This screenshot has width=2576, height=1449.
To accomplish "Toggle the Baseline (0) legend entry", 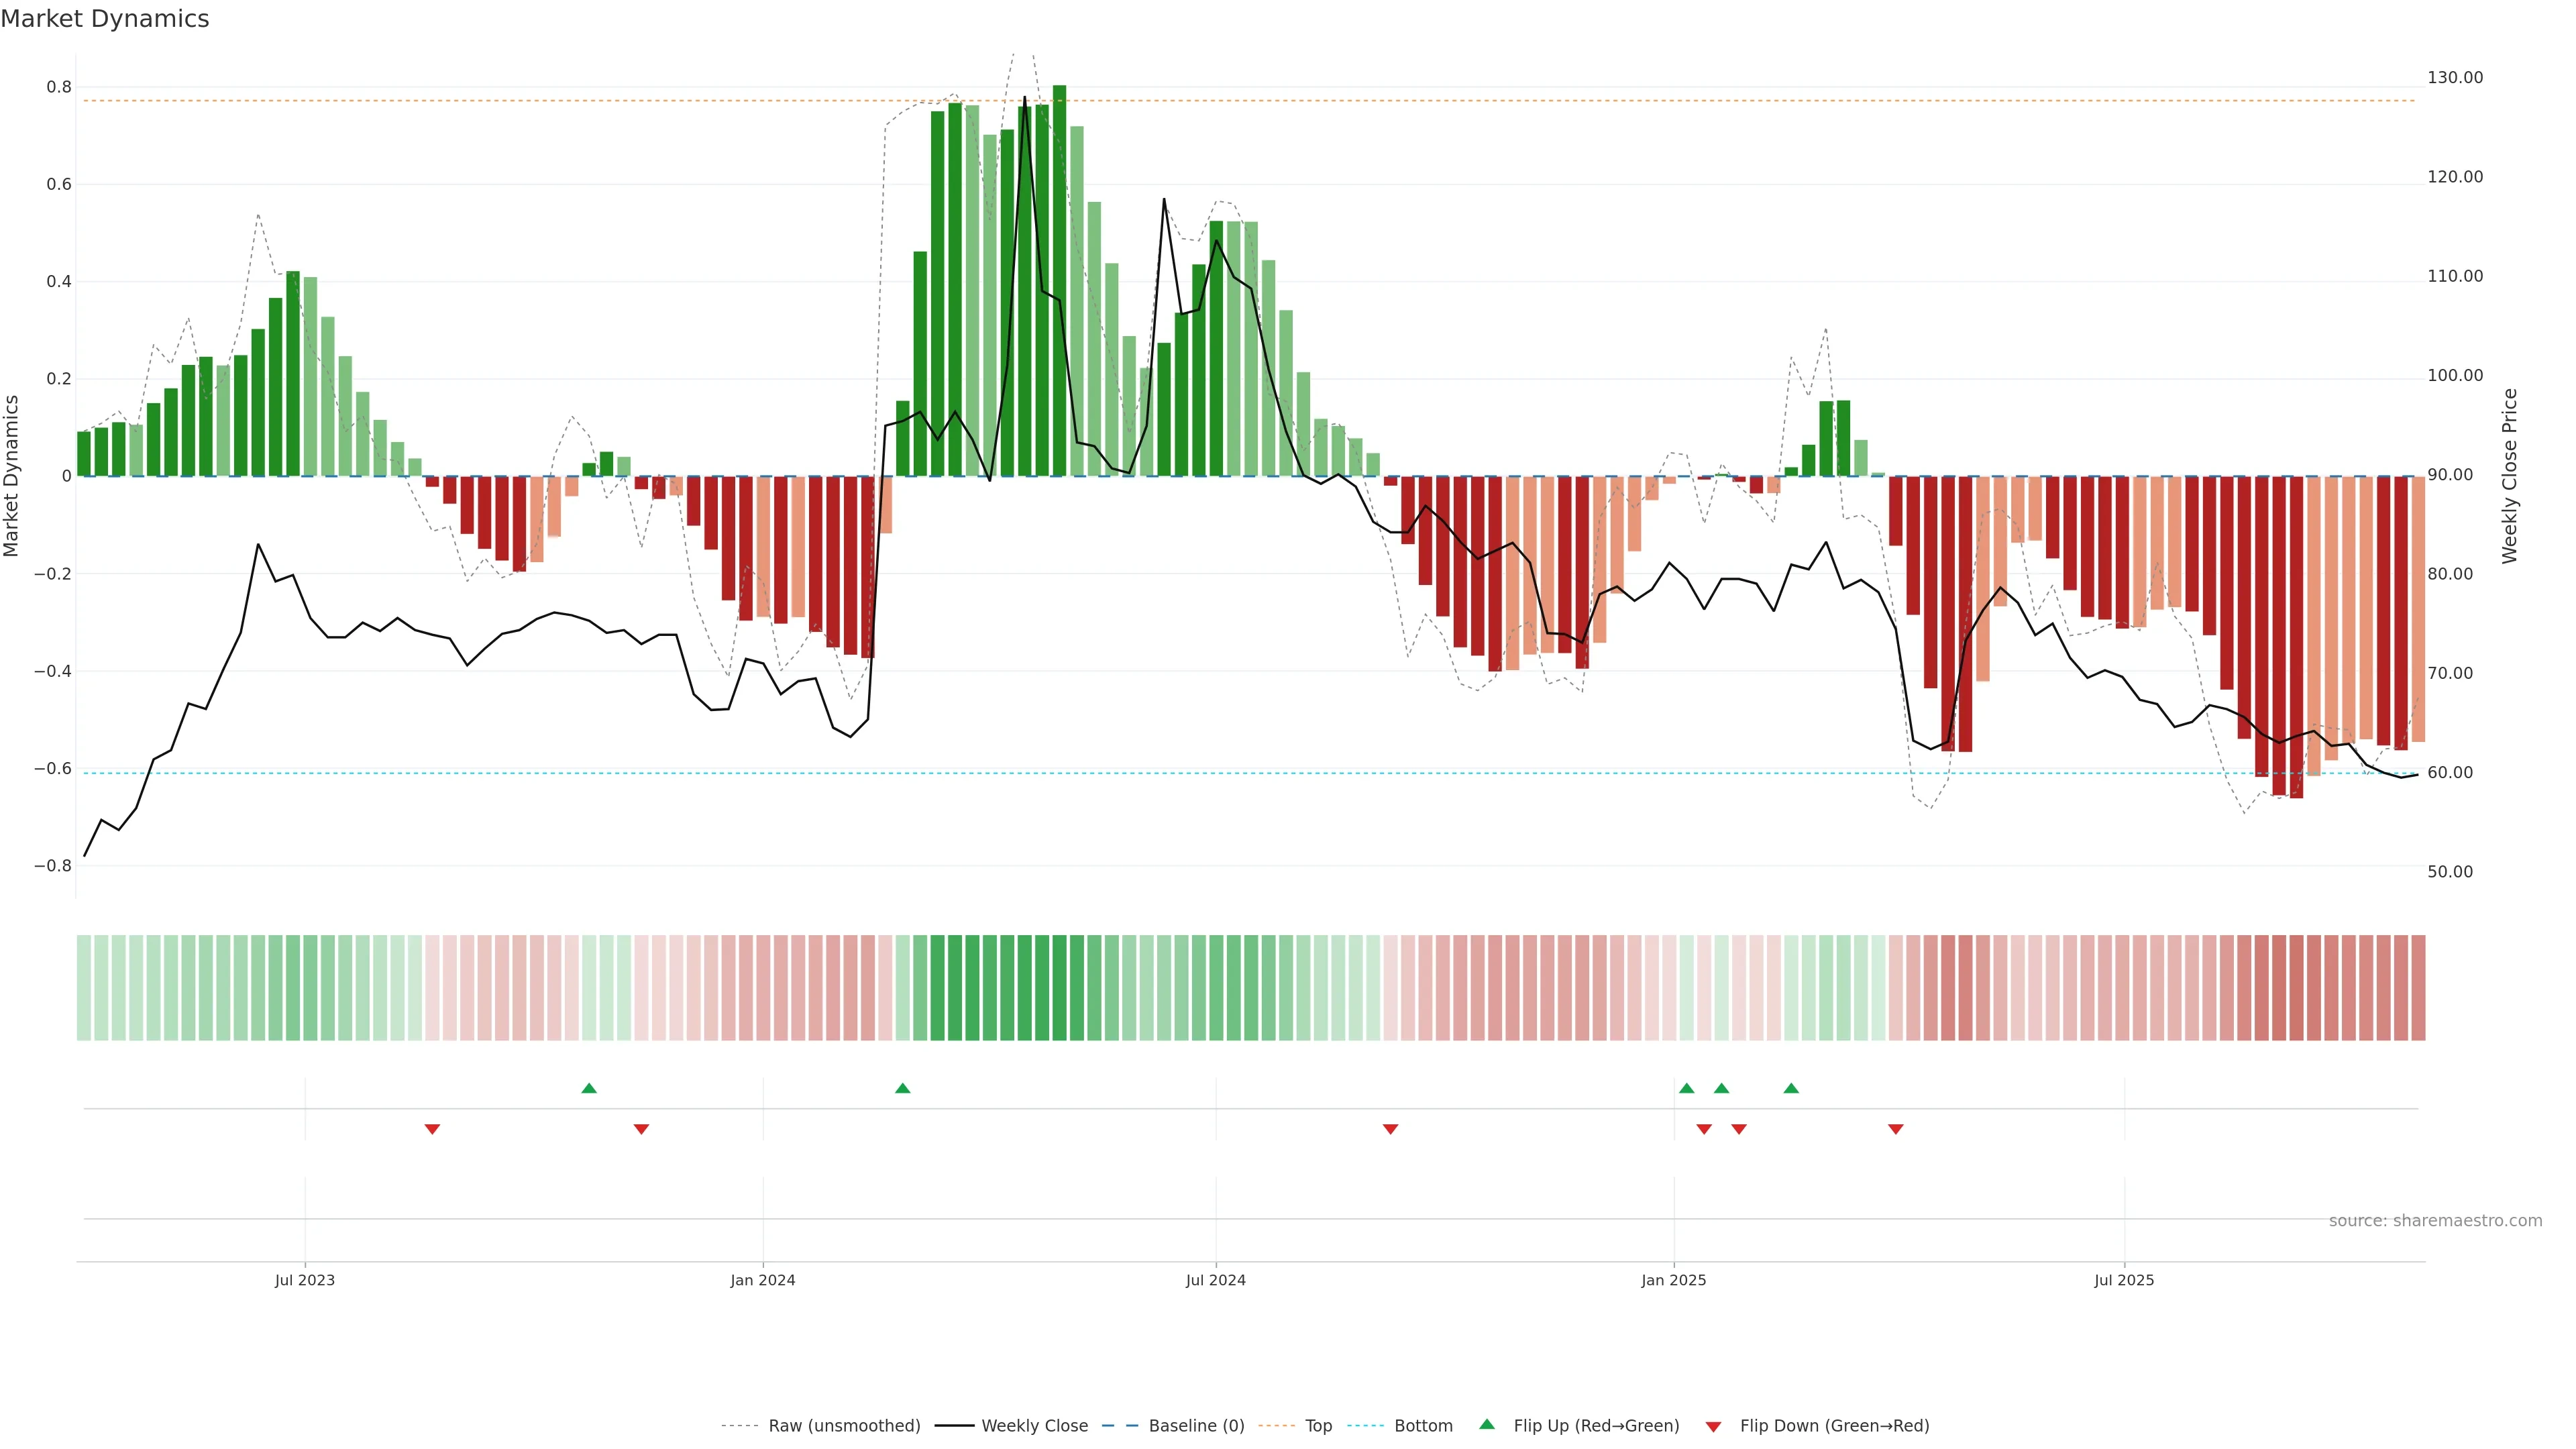I will [1196, 1426].
